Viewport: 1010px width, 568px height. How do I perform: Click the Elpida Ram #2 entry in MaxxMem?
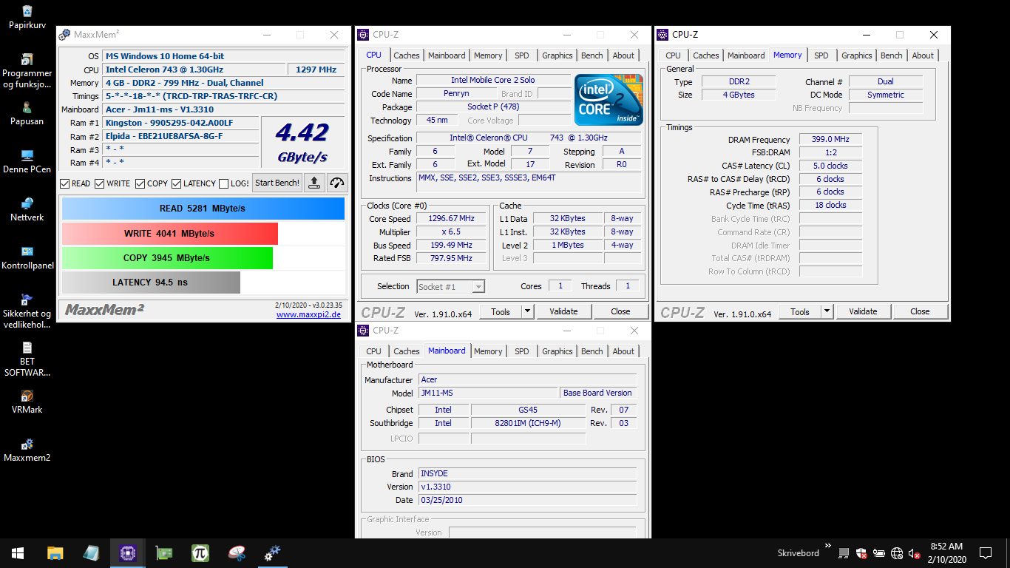180,136
